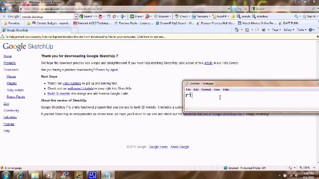Open the View menu in Notepad
The image size is (319, 179).
point(217,89)
